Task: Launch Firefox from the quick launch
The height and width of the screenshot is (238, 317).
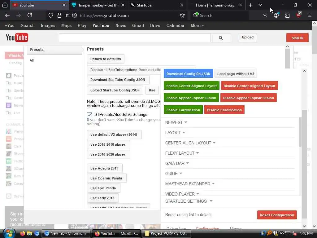Action: tap(22, 233)
